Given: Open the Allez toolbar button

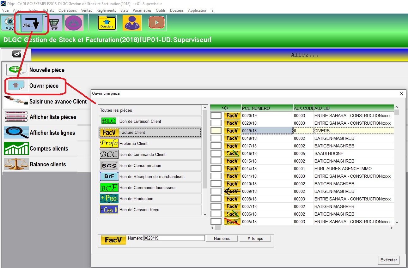Looking at the screenshot, I should (x=31, y=23).
